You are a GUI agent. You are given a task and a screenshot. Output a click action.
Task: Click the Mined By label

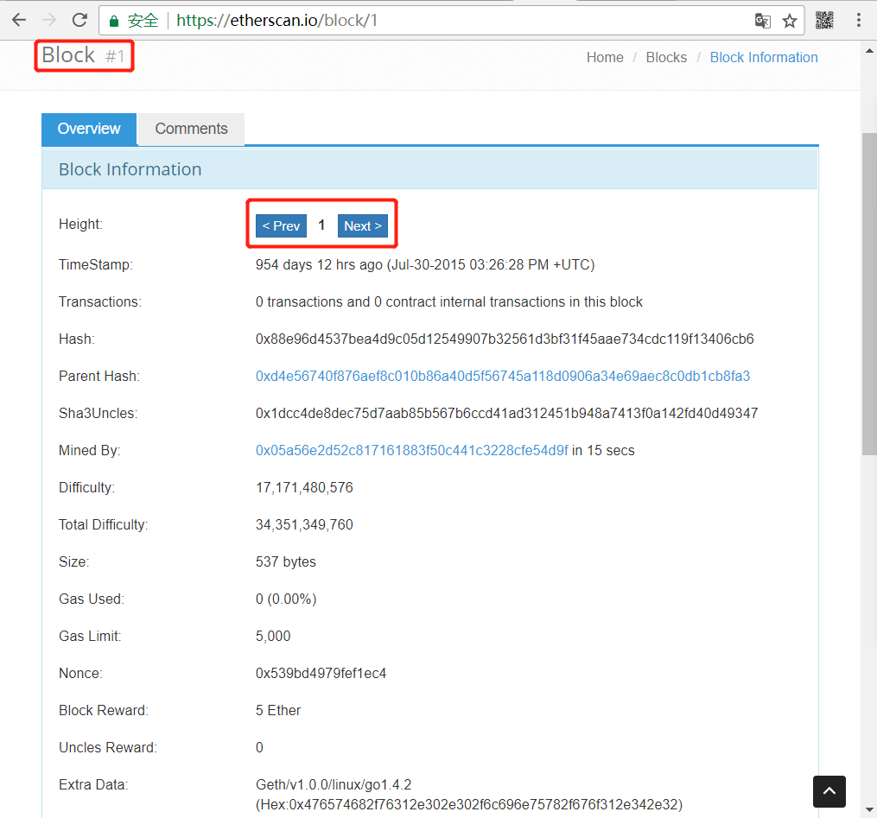click(90, 451)
